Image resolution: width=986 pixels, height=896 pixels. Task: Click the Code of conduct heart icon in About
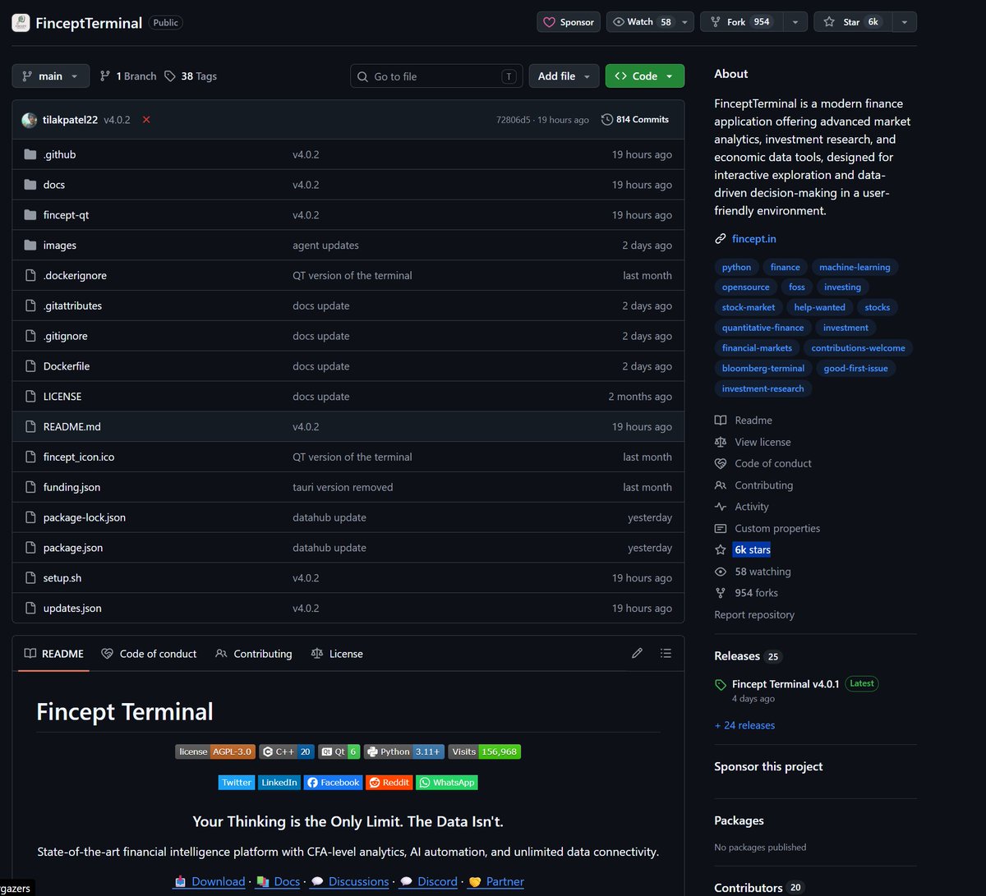(x=721, y=463)
